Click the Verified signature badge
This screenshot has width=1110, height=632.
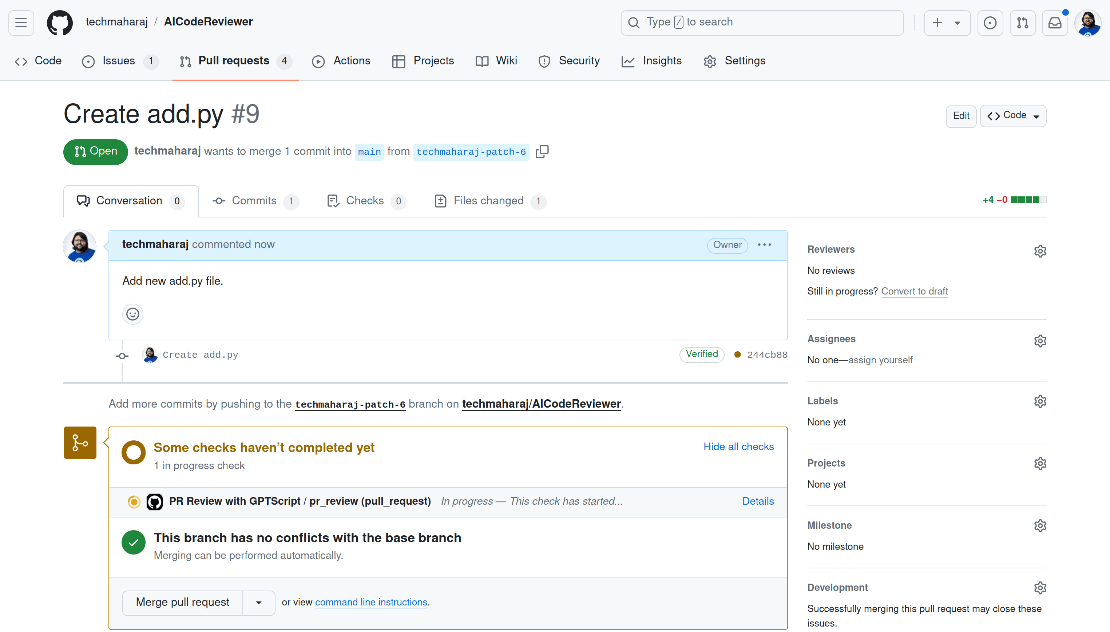click(702, 354)
